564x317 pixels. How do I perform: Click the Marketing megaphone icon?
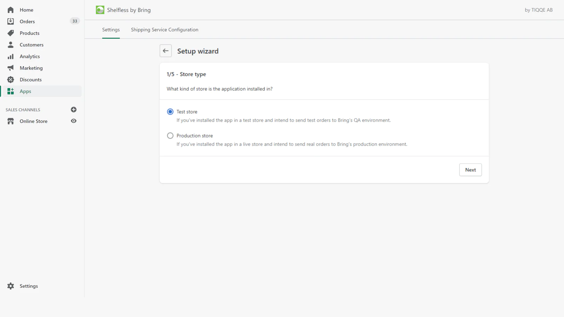click(x=11, y=68)
